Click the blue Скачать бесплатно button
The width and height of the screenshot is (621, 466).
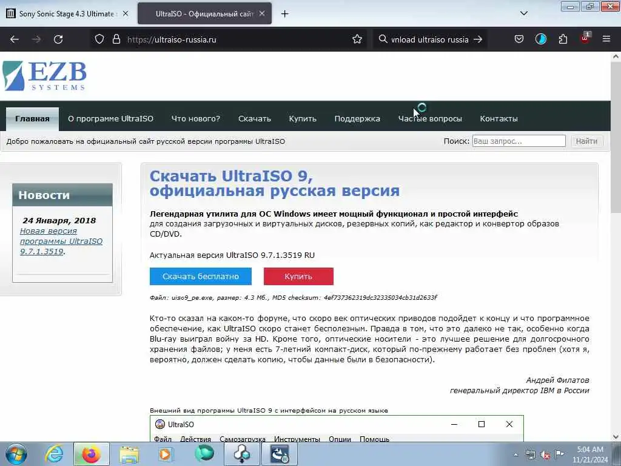(200, 276)
